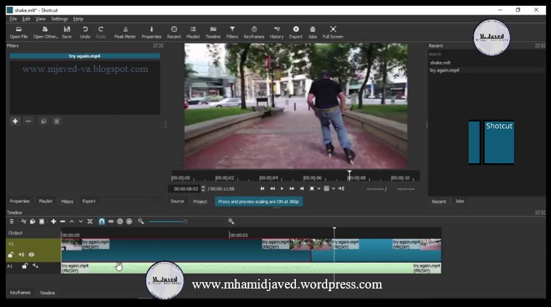This screenshot has height=307, width=551.
Task: Lift the clip using the up-arrow icon
Action: pyautogui.click(x=71, y=222)
